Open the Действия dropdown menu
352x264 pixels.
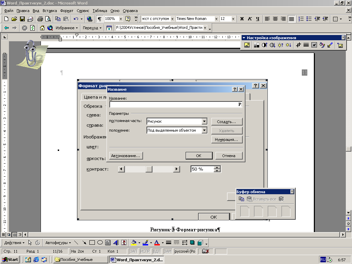[x=14, y=243]
